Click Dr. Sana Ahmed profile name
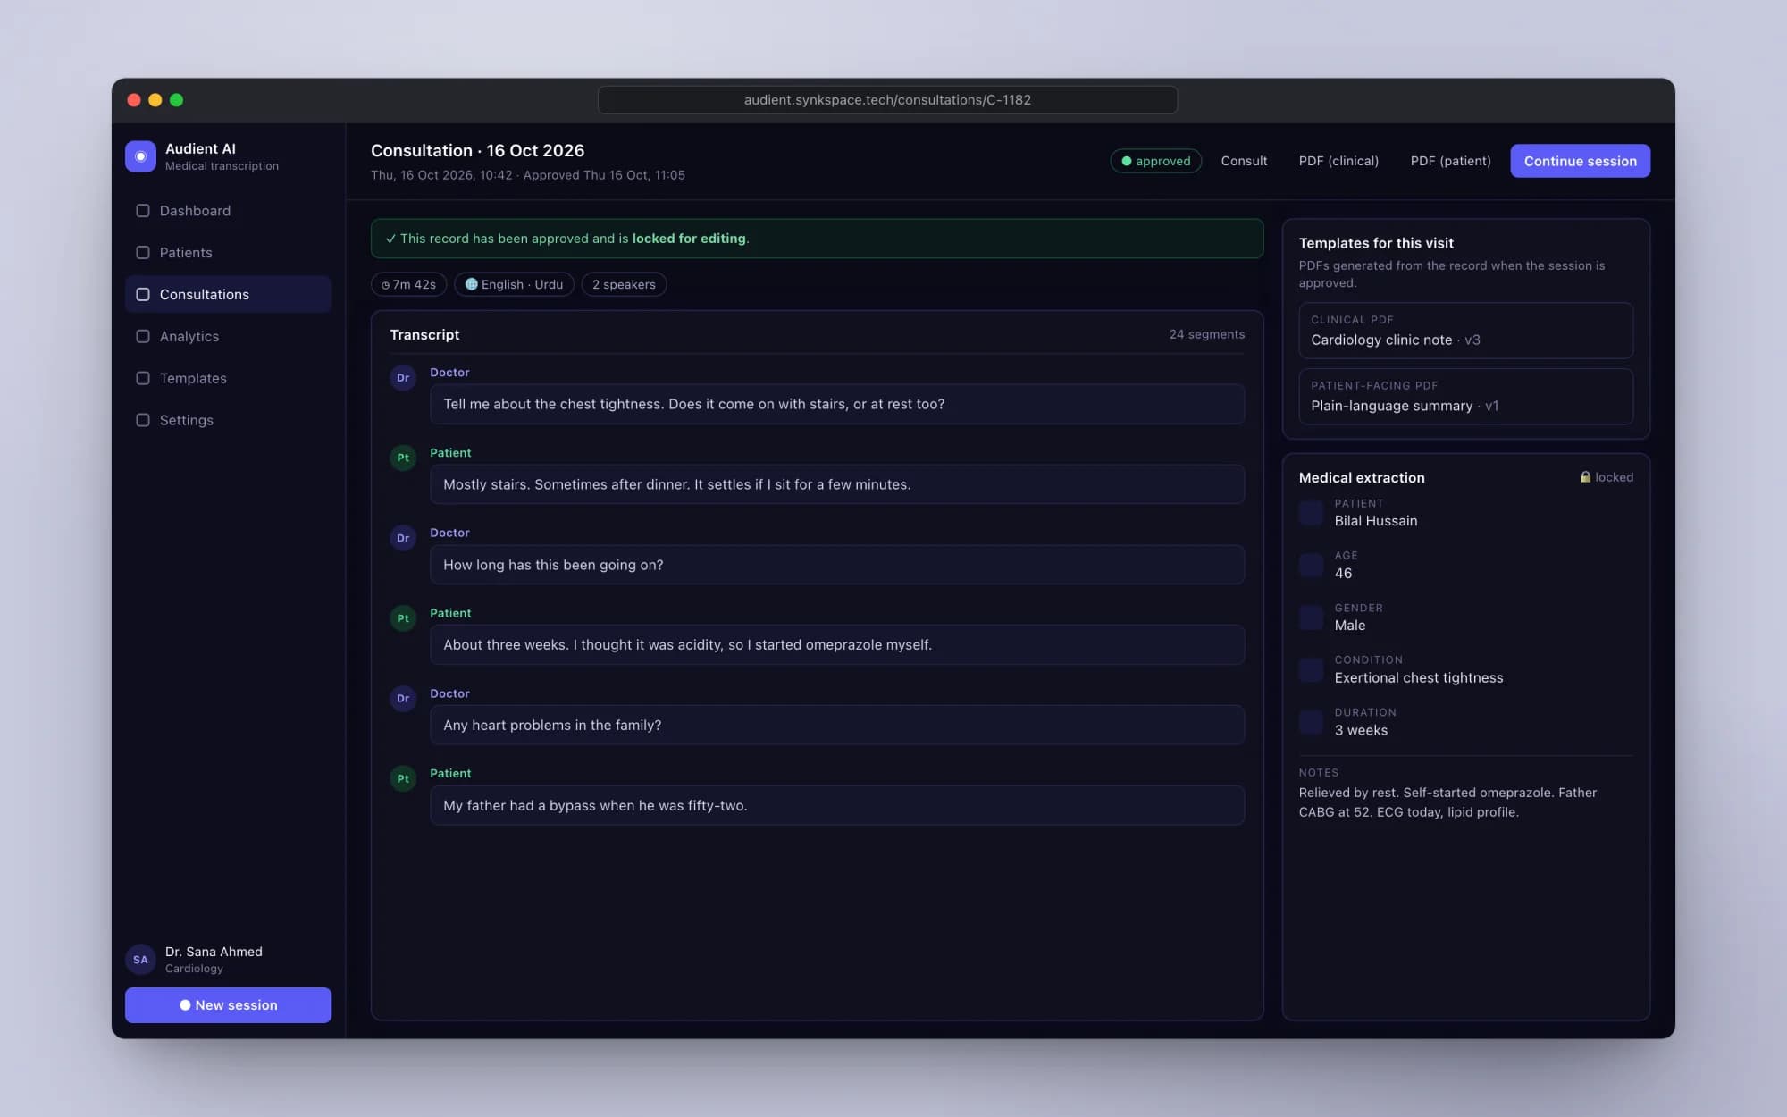The image size is (1787, 1117). tap(214, 952)
